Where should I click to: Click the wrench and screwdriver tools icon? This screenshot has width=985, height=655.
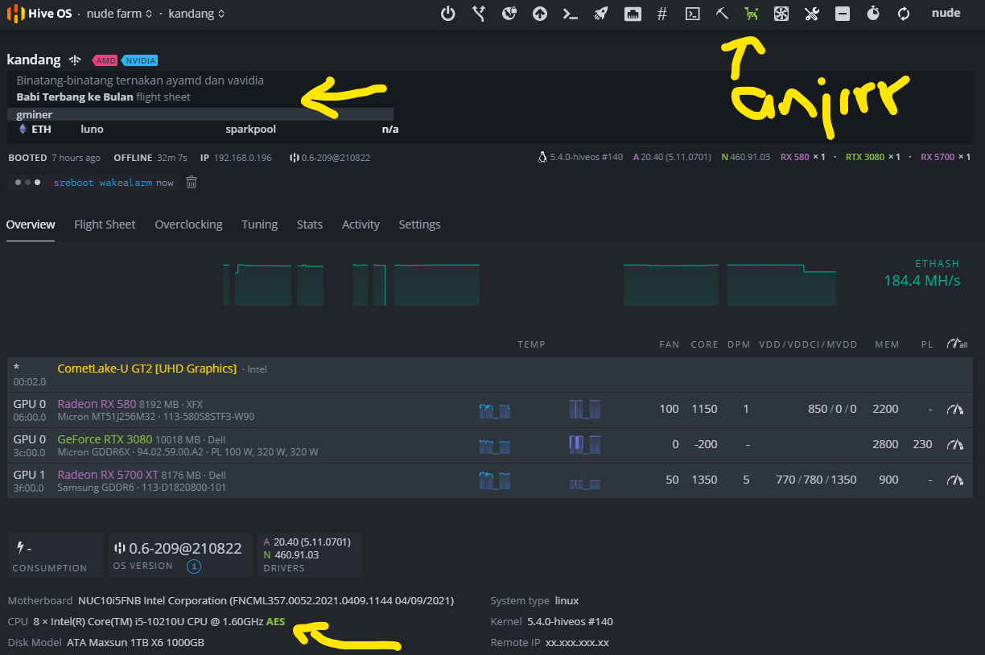point(811,14)
